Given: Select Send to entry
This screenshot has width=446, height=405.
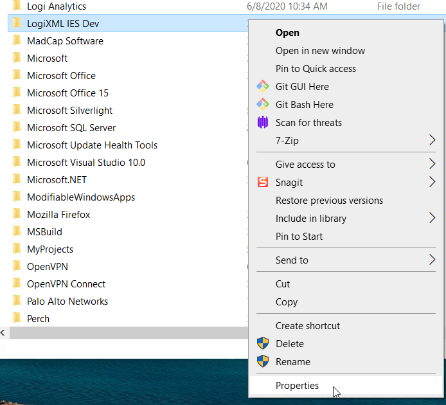Looking at the screenshot, I should 346,260.
